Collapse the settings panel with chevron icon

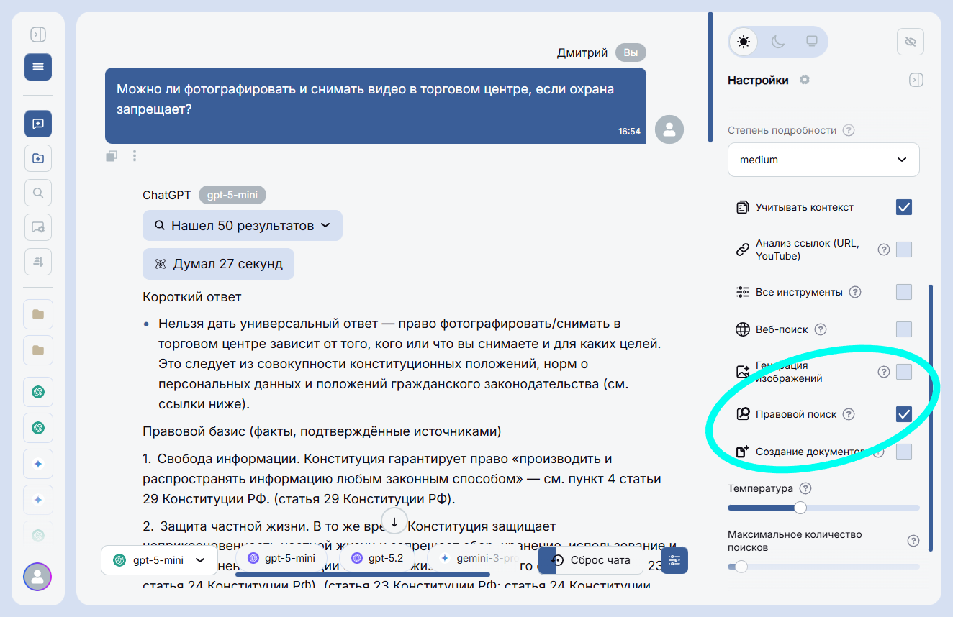coord(916,79)
